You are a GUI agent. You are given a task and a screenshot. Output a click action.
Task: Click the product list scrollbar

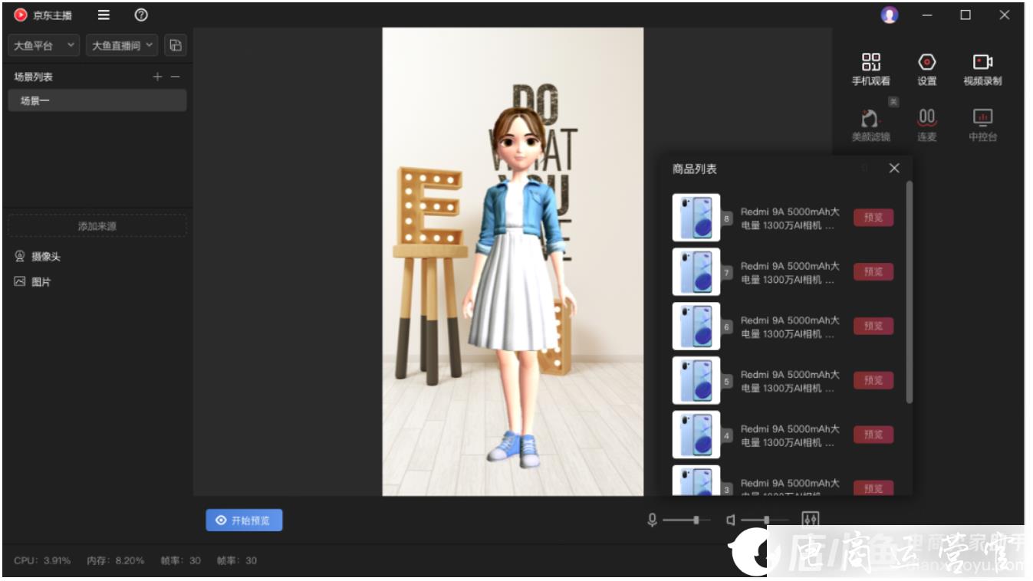coord(910,292)
